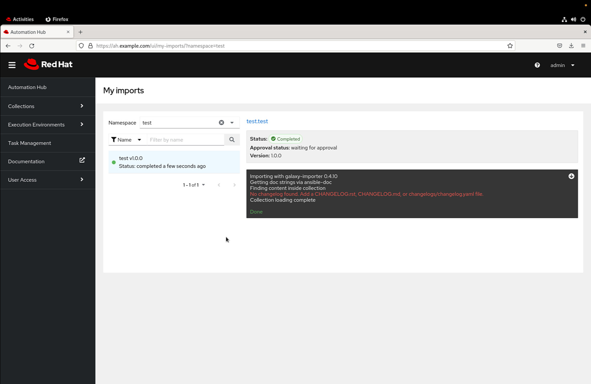Image resolution: width=591 pixels, height=384 pixels.
Task: Open Automation Hub sidebar item
Action: 48,87
